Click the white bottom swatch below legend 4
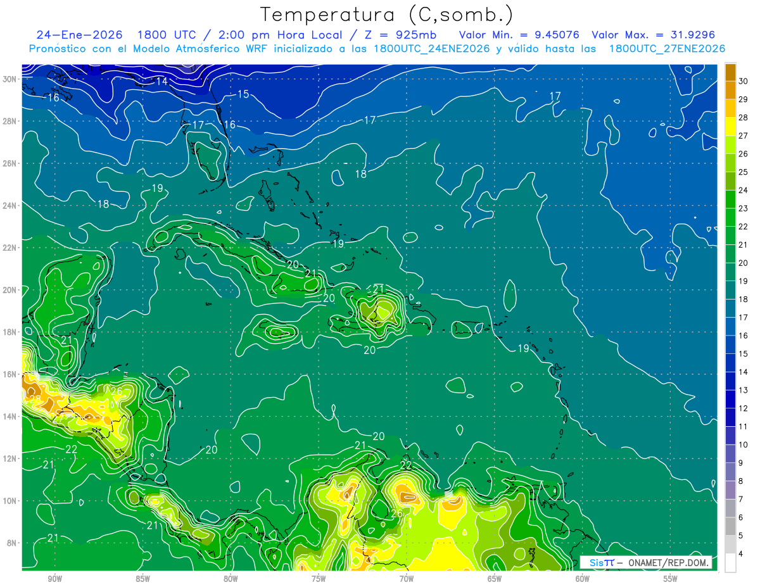The width and height of the screenshot is (760, 587). [730, 563]
